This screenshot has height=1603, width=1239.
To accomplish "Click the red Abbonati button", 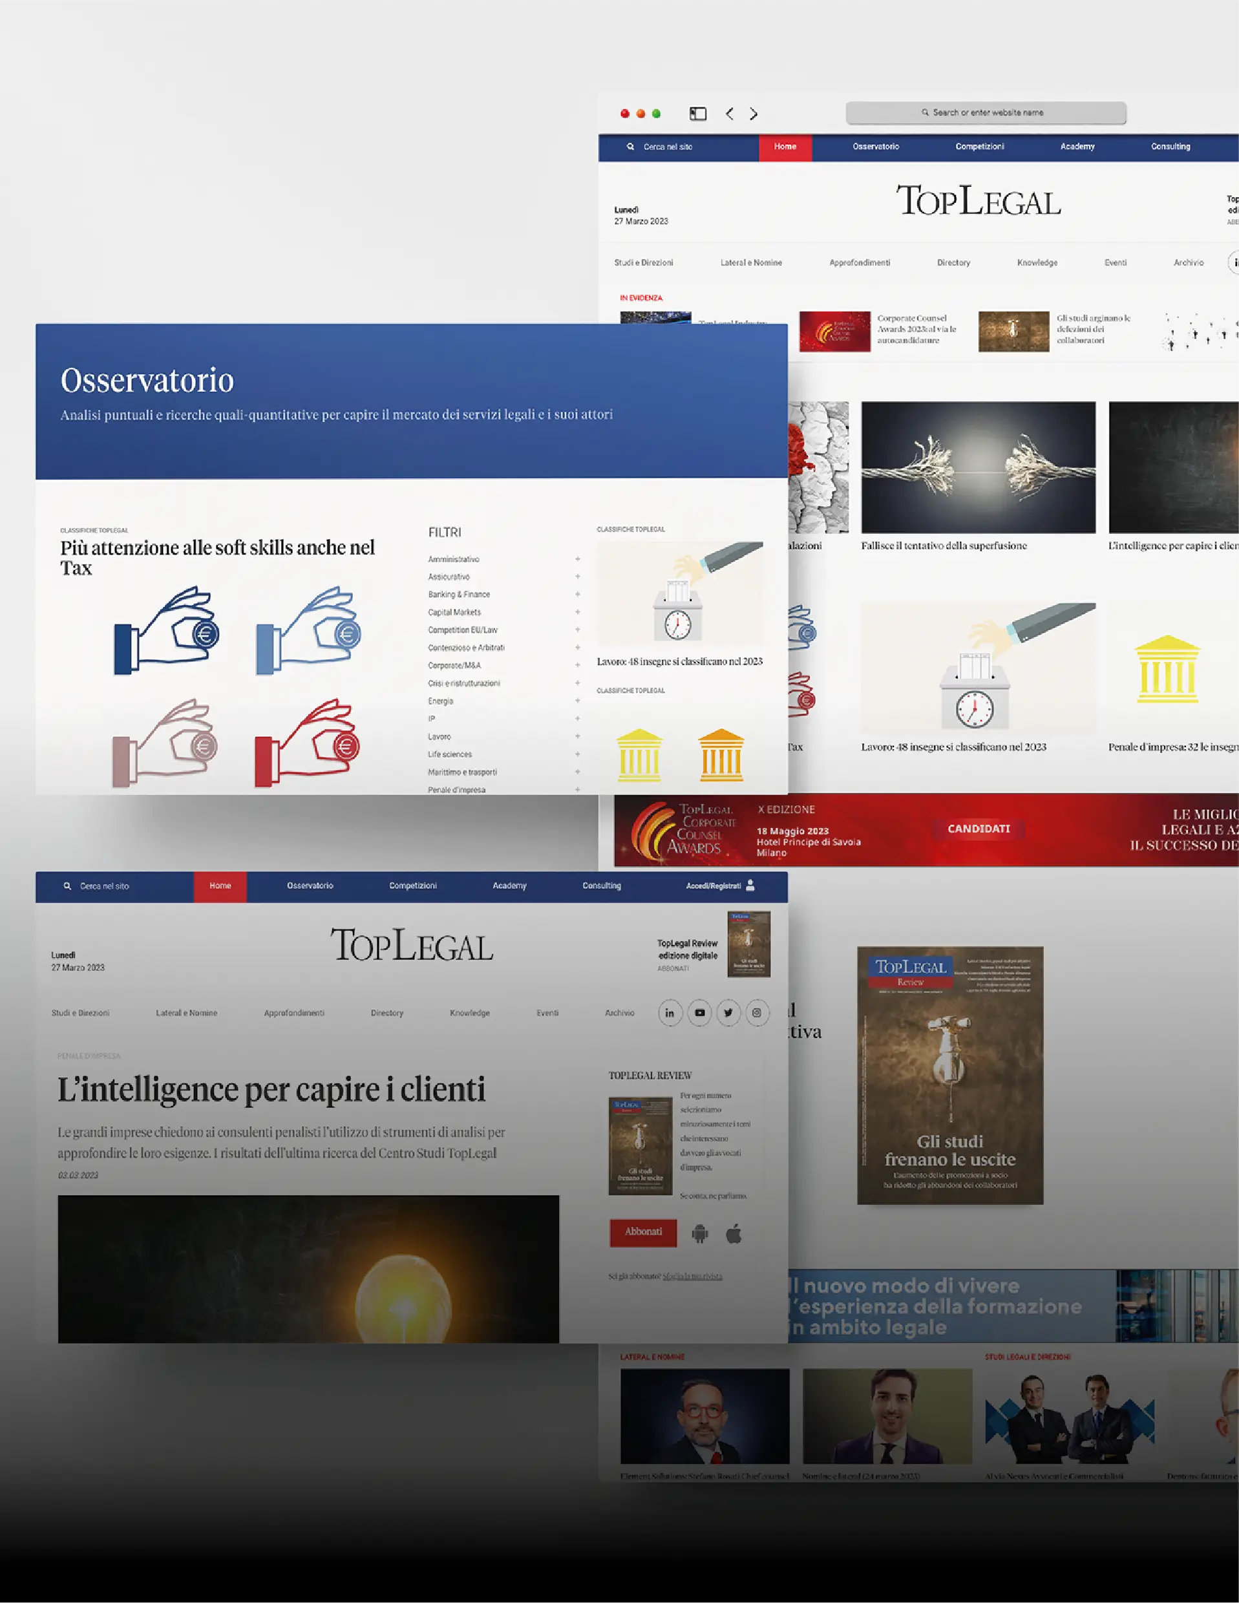I will 643,1233.
